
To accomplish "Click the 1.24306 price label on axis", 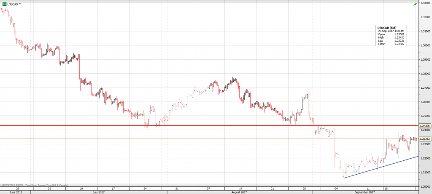I will tap(425, 125).
